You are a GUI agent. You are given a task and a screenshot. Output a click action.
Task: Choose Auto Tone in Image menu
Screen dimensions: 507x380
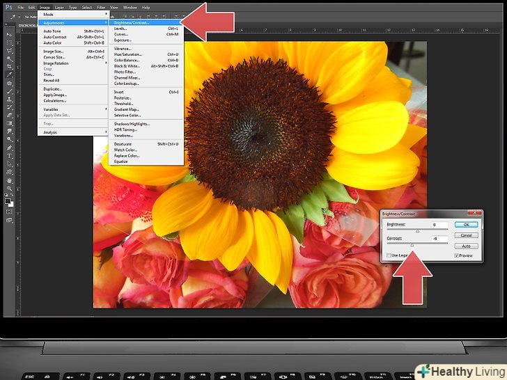73,31
